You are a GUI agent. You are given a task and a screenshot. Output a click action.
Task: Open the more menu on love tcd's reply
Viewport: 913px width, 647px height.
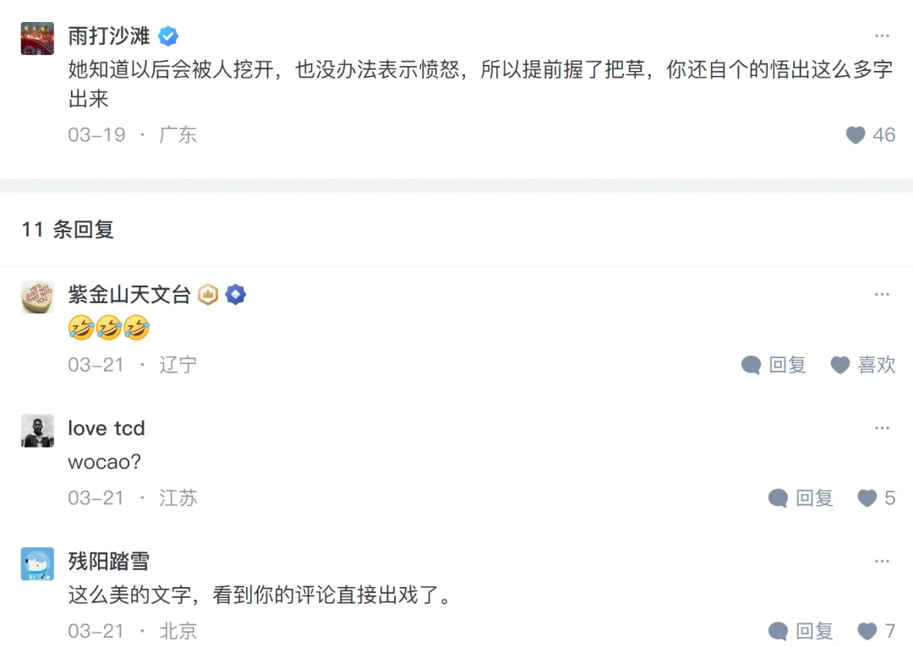click(882, 428)
